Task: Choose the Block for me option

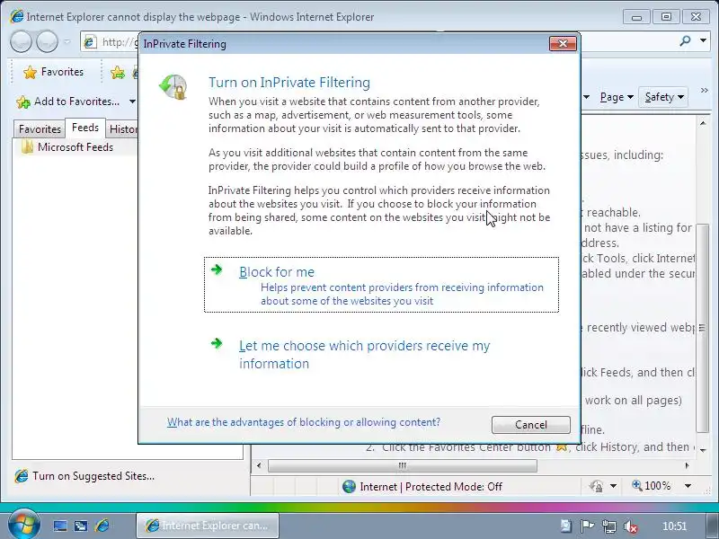Action: pyautogui.click(x=381, y=285)
